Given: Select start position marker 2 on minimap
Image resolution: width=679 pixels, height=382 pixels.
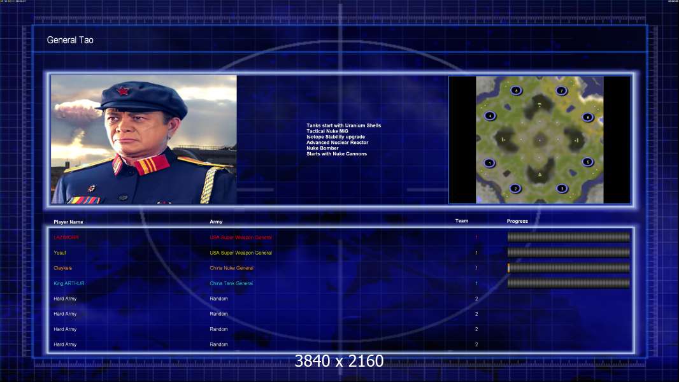Looking at the screenshot, I should (x=515, y=188).
